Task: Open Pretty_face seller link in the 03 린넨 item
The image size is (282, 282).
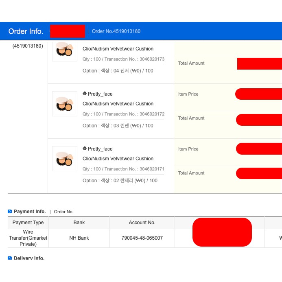Action: tap(100, 94)
